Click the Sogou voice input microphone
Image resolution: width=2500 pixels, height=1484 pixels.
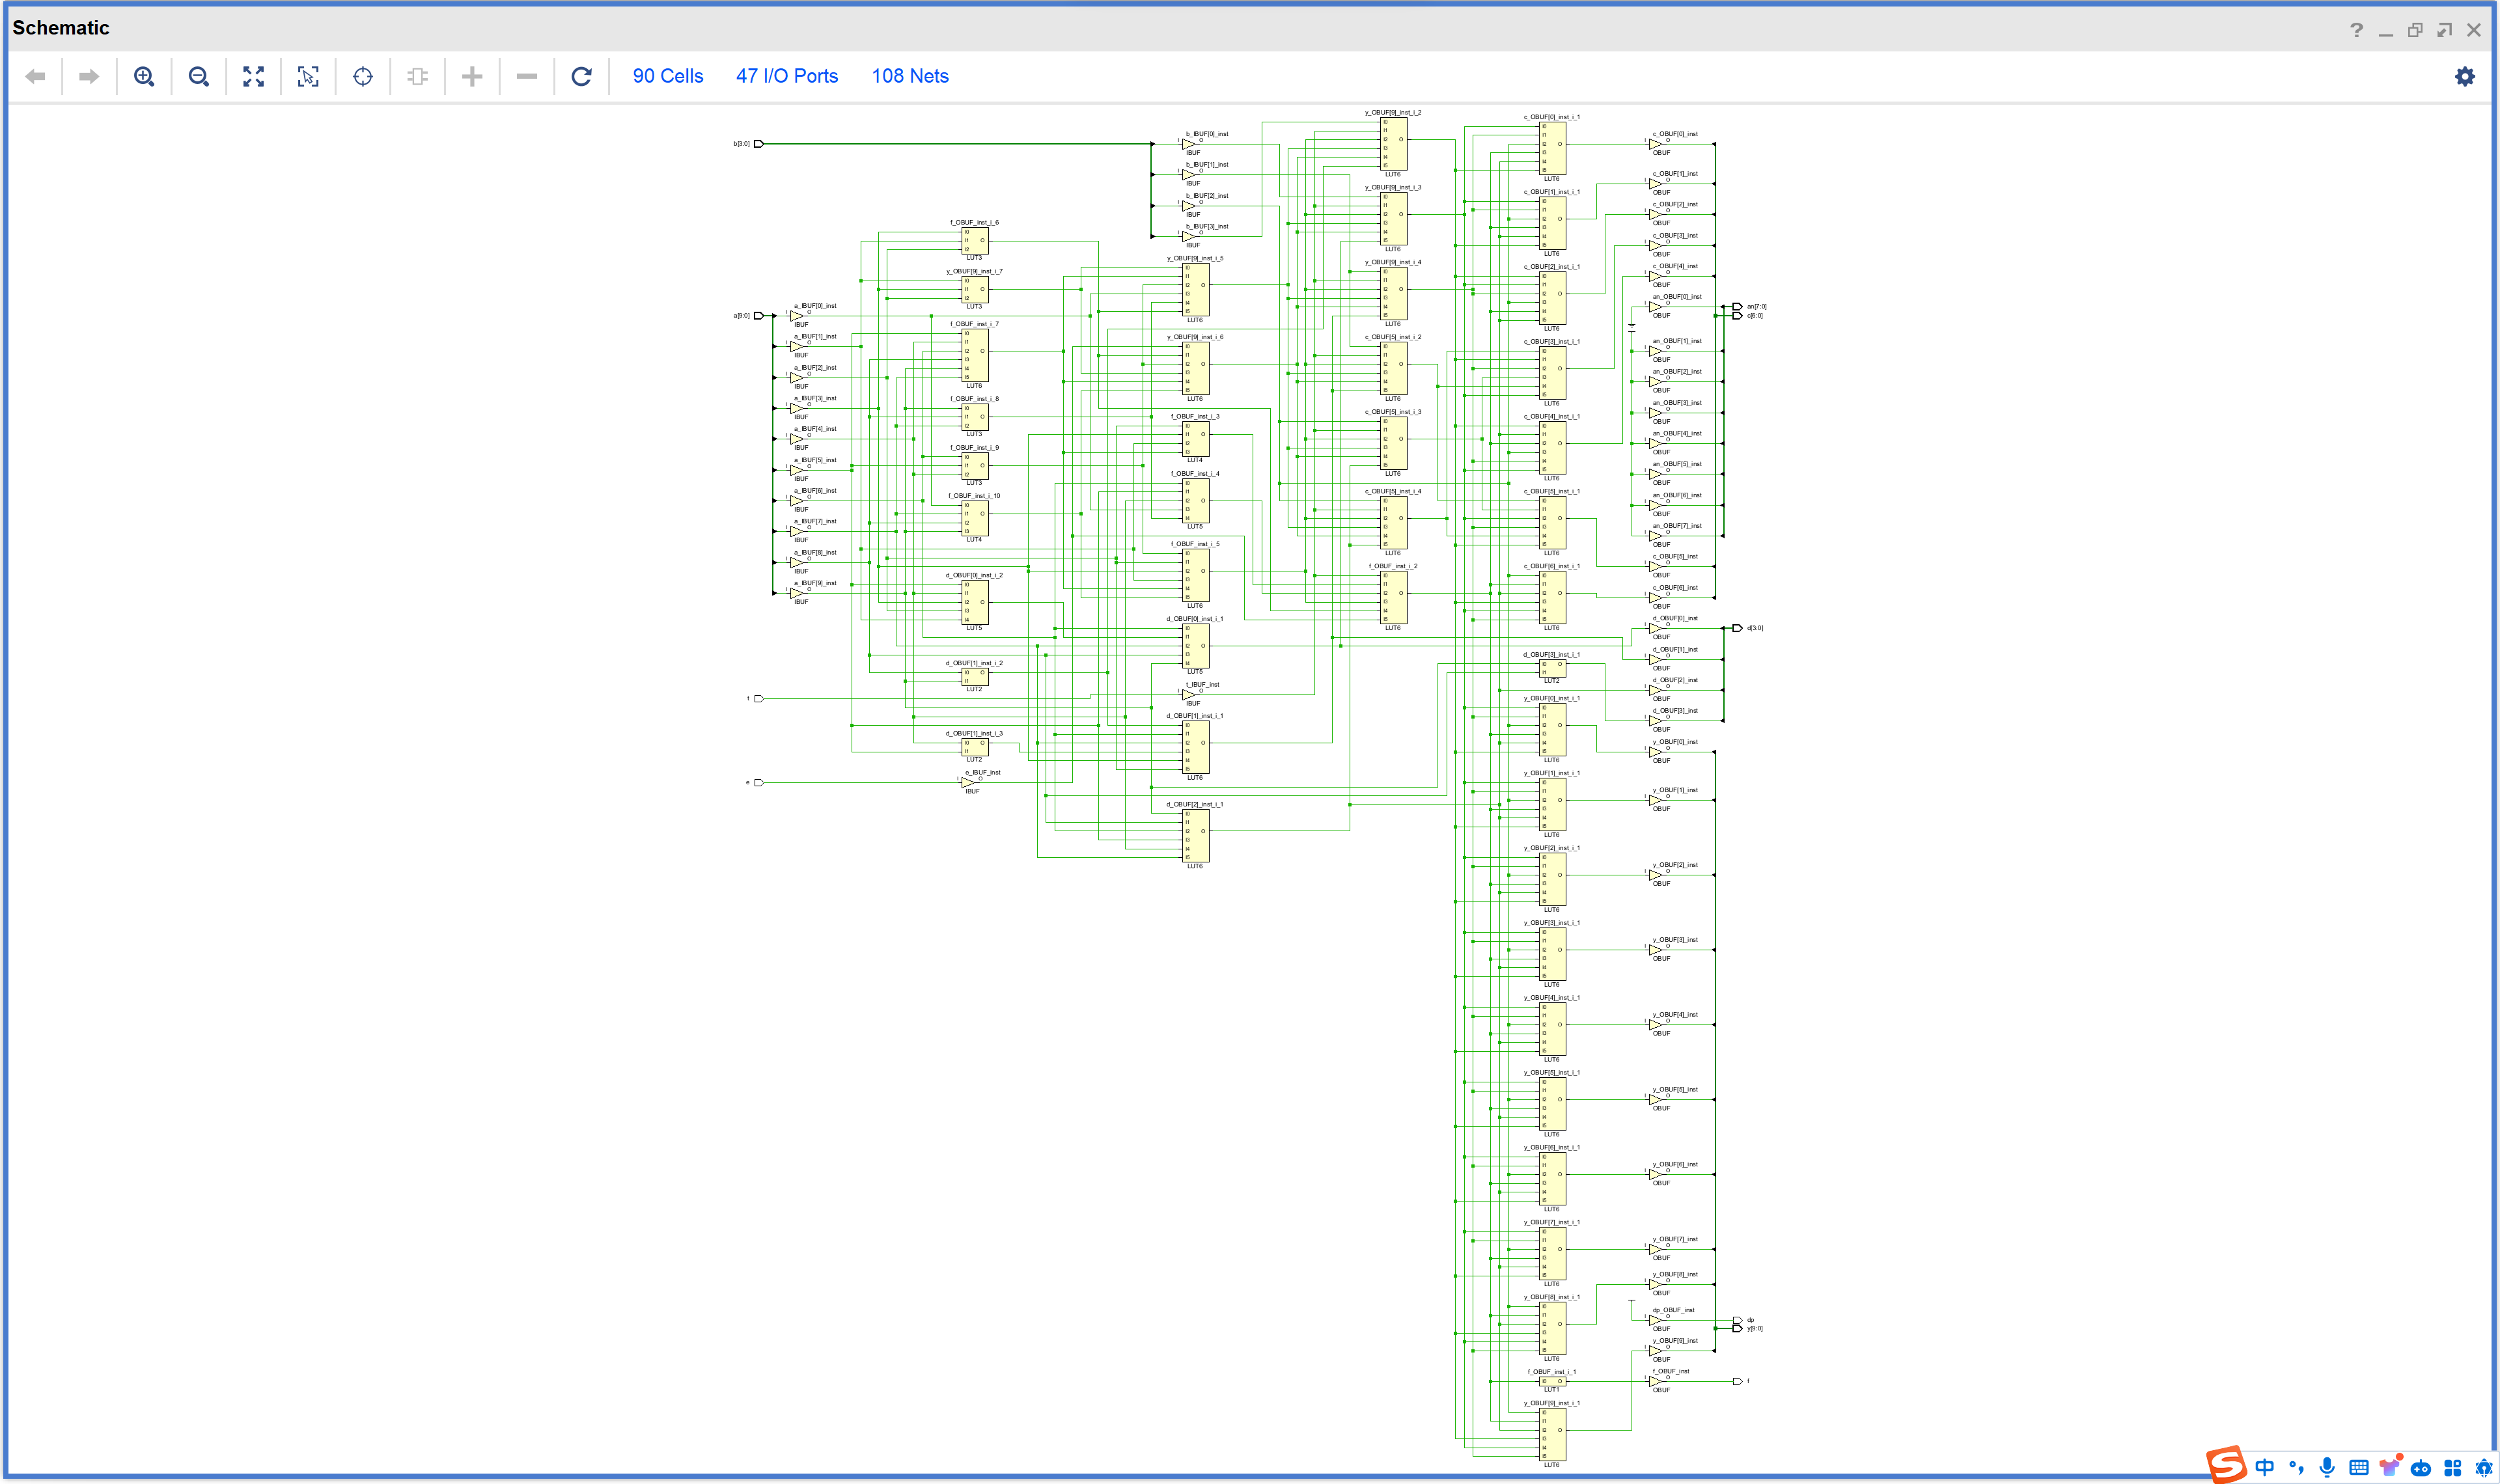(x=2328, y=1468)
